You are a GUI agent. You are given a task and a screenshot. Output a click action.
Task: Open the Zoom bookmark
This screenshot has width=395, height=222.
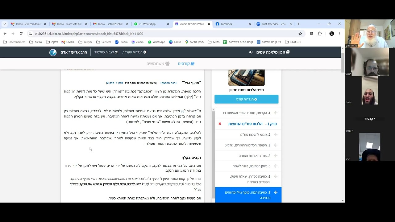pos(121,42)
